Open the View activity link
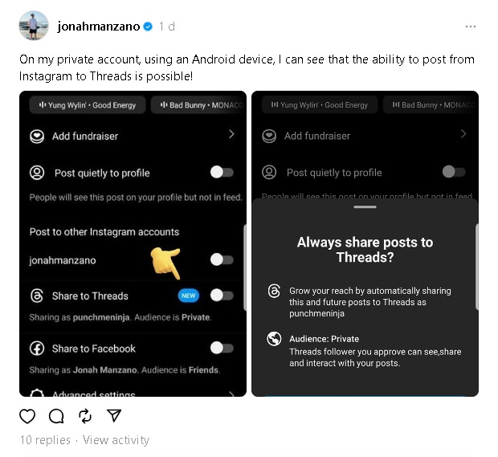This screenshot has height=457, width=498. coord(116,440)
